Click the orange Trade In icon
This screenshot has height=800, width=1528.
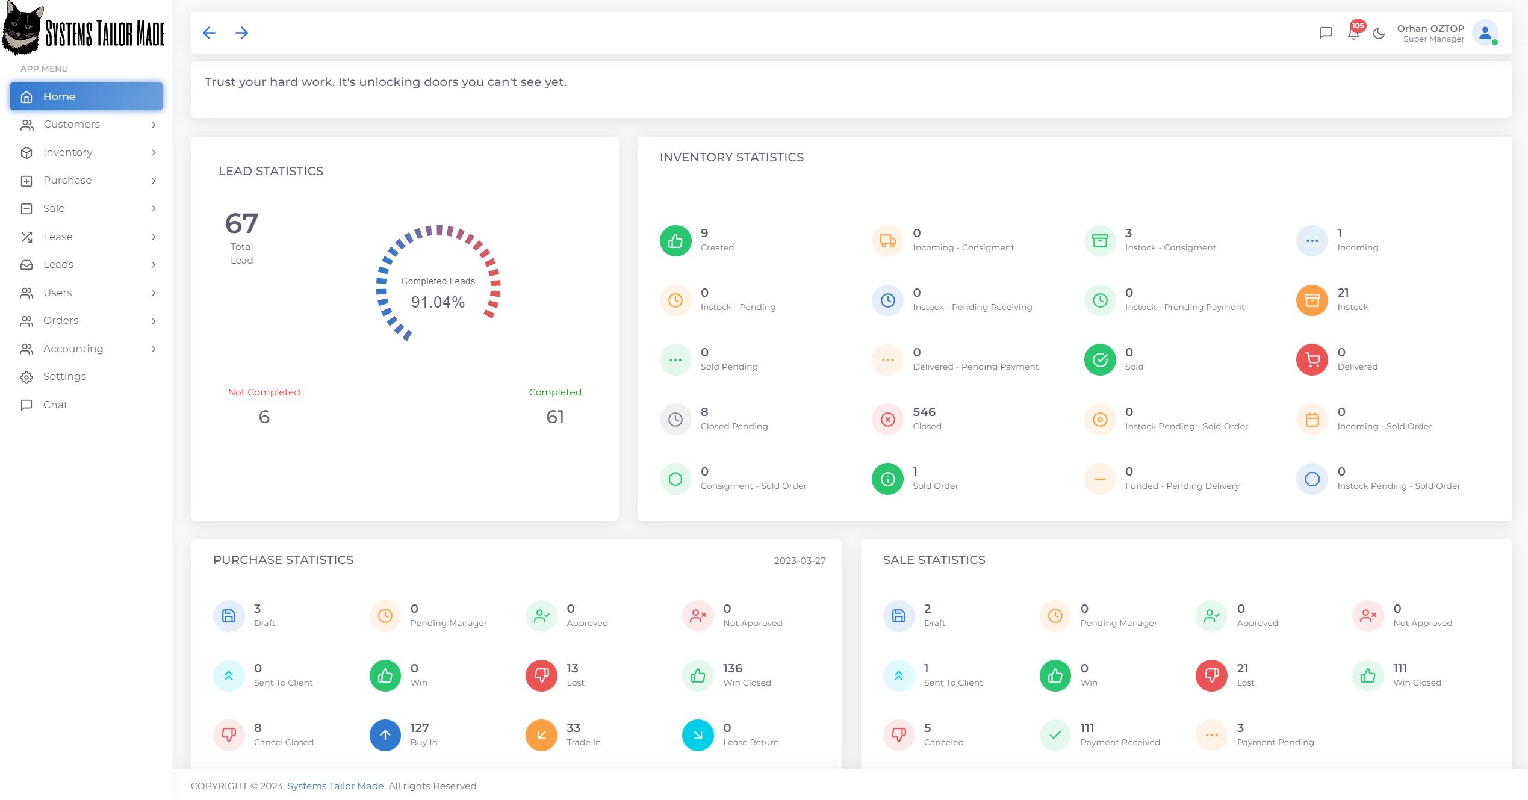pos(541,735)
